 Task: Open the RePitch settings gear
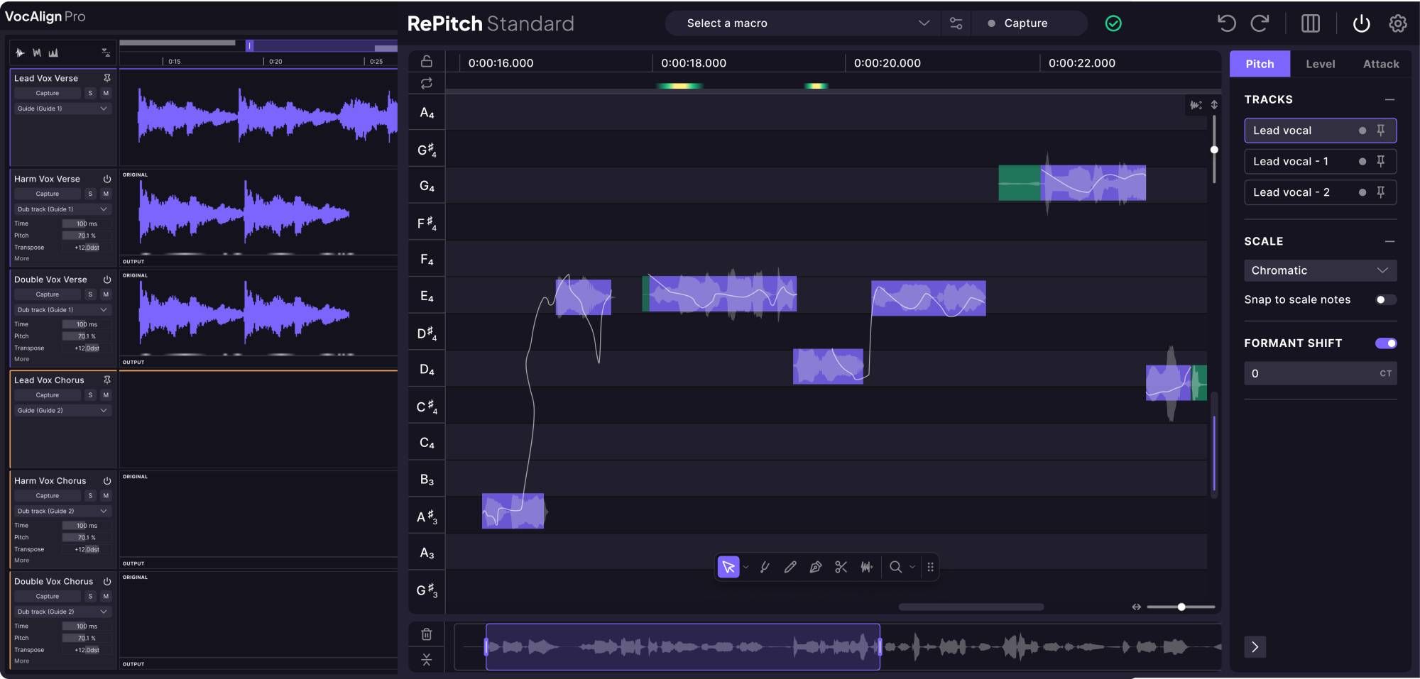click(1398, 23)
